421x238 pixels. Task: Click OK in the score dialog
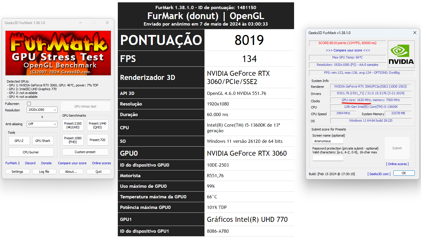[x=404, y=173]
